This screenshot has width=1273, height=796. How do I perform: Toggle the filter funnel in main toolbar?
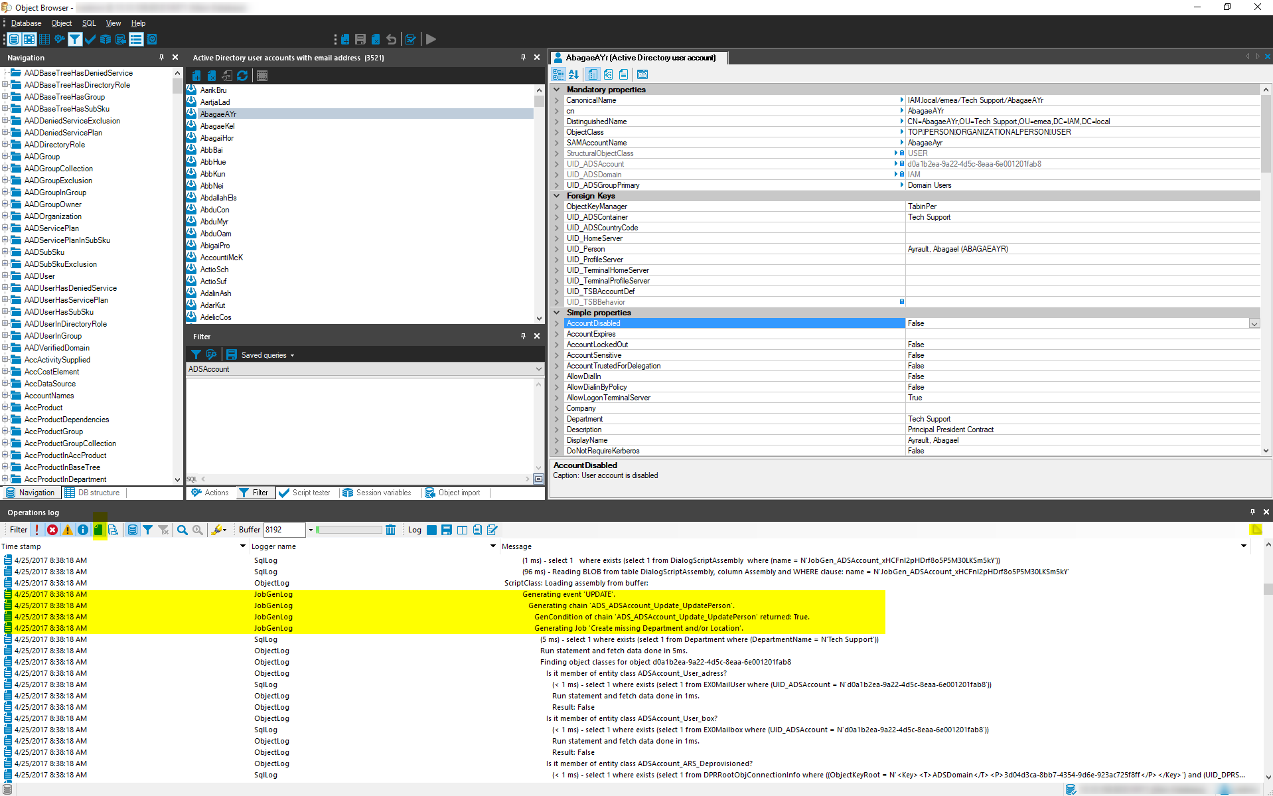tap(75, 39)
